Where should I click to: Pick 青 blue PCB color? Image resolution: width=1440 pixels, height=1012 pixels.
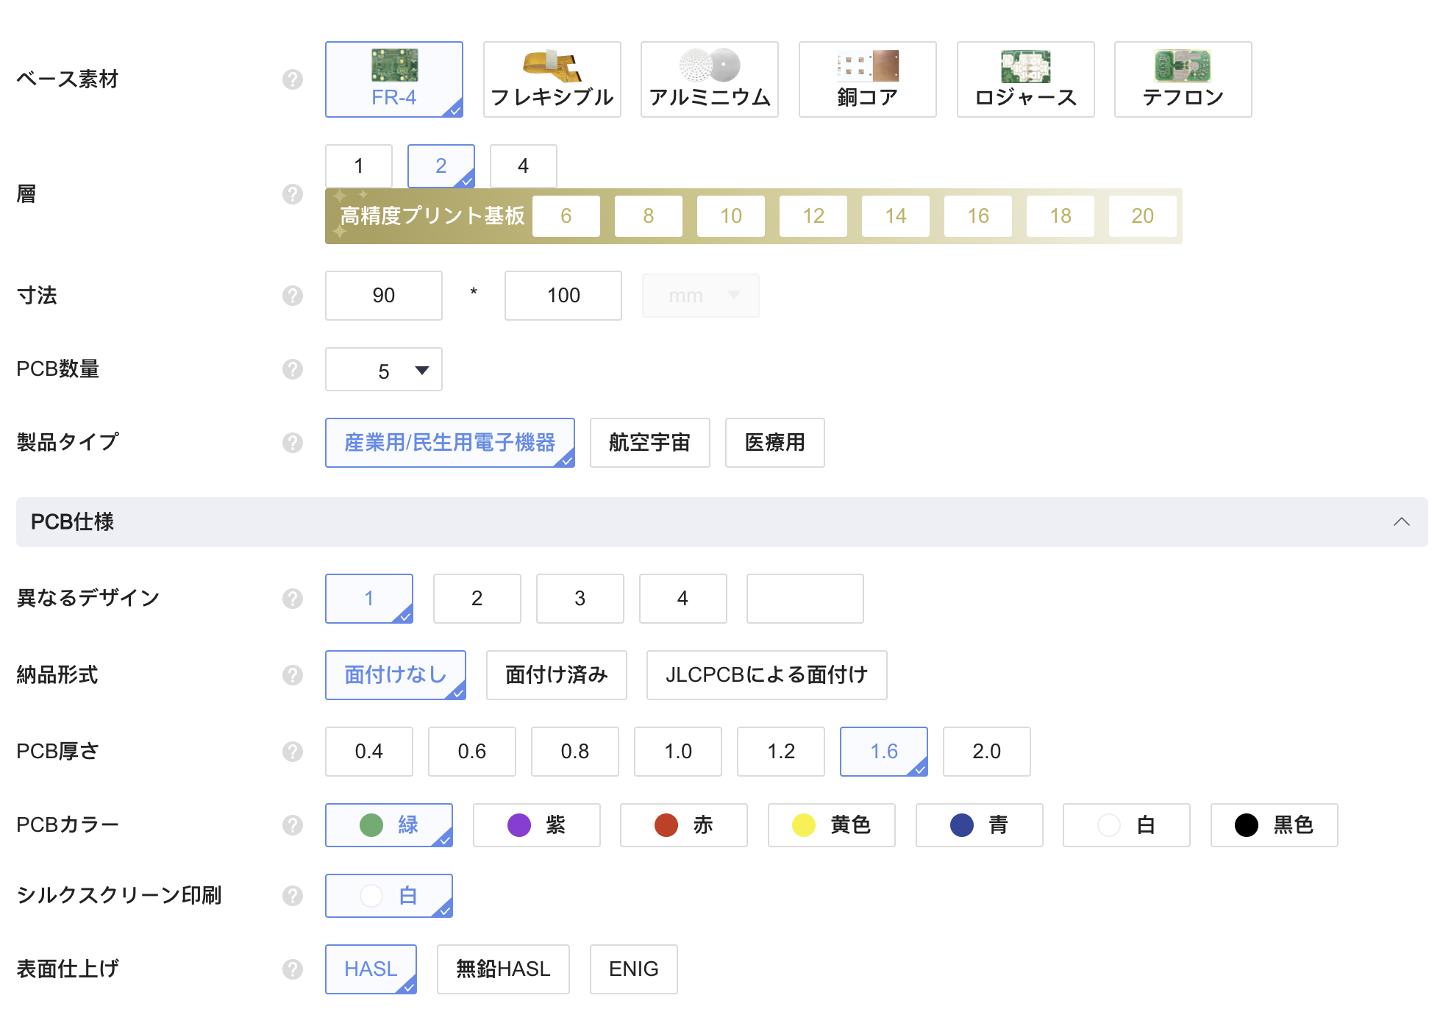click(980, 825)
